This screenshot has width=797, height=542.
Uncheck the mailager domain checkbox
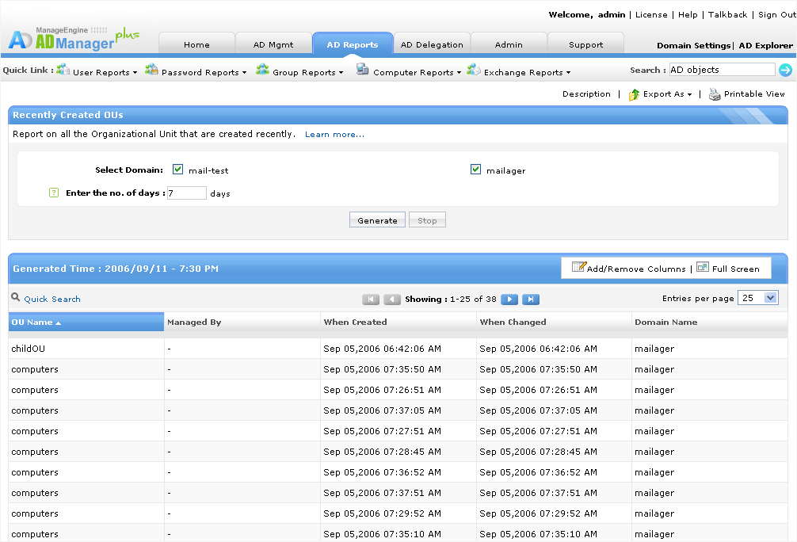coord(475,170)
